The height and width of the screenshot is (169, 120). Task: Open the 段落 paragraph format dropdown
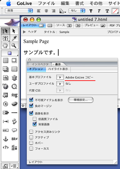[19, 11]
